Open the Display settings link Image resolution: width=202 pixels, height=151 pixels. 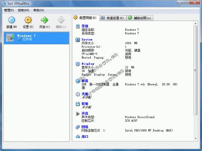coord(88,64)
